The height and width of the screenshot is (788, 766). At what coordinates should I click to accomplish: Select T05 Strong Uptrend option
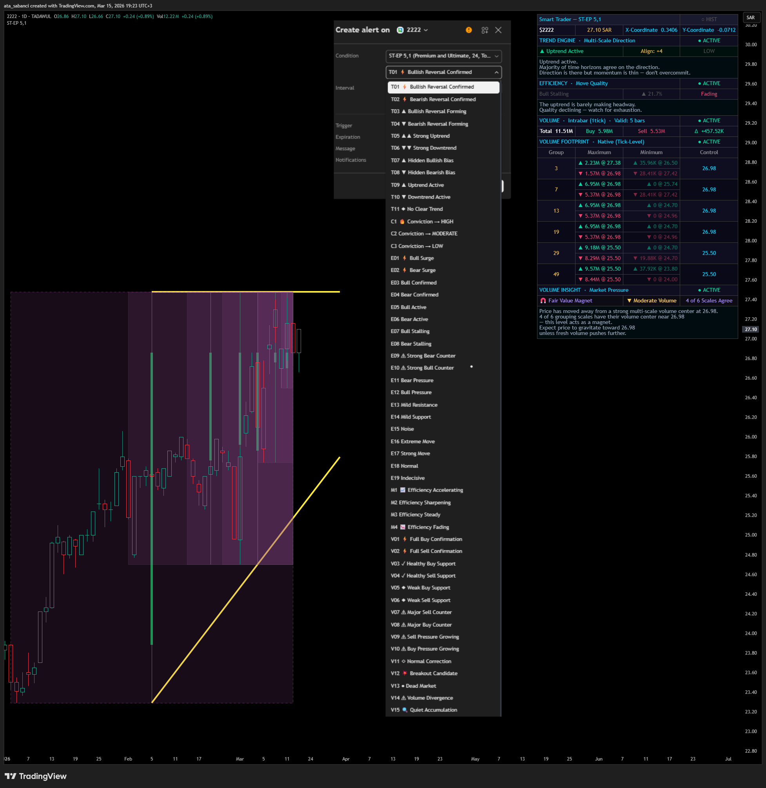pyautogui.click(x=443, y=136)
